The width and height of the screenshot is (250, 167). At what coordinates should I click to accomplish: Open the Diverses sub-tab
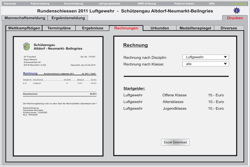pyautogui.click(x=229, y=28)
